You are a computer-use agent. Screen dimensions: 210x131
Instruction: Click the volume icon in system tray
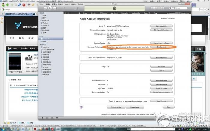coord(199,129)
